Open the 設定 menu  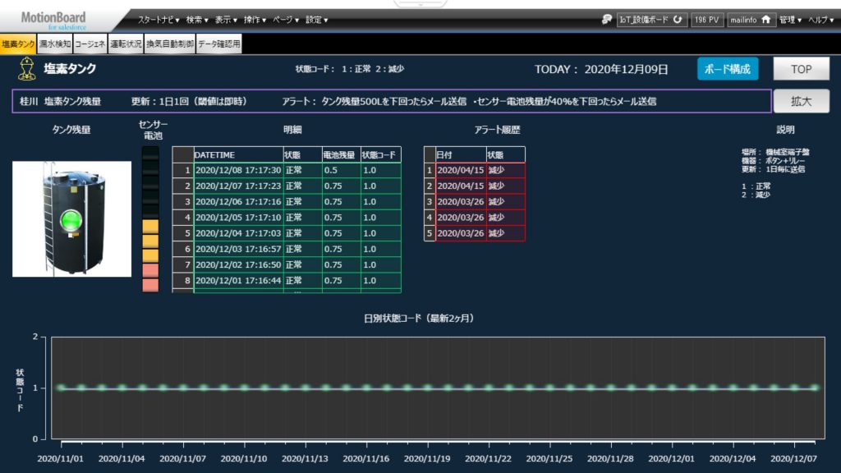point(316,20)
